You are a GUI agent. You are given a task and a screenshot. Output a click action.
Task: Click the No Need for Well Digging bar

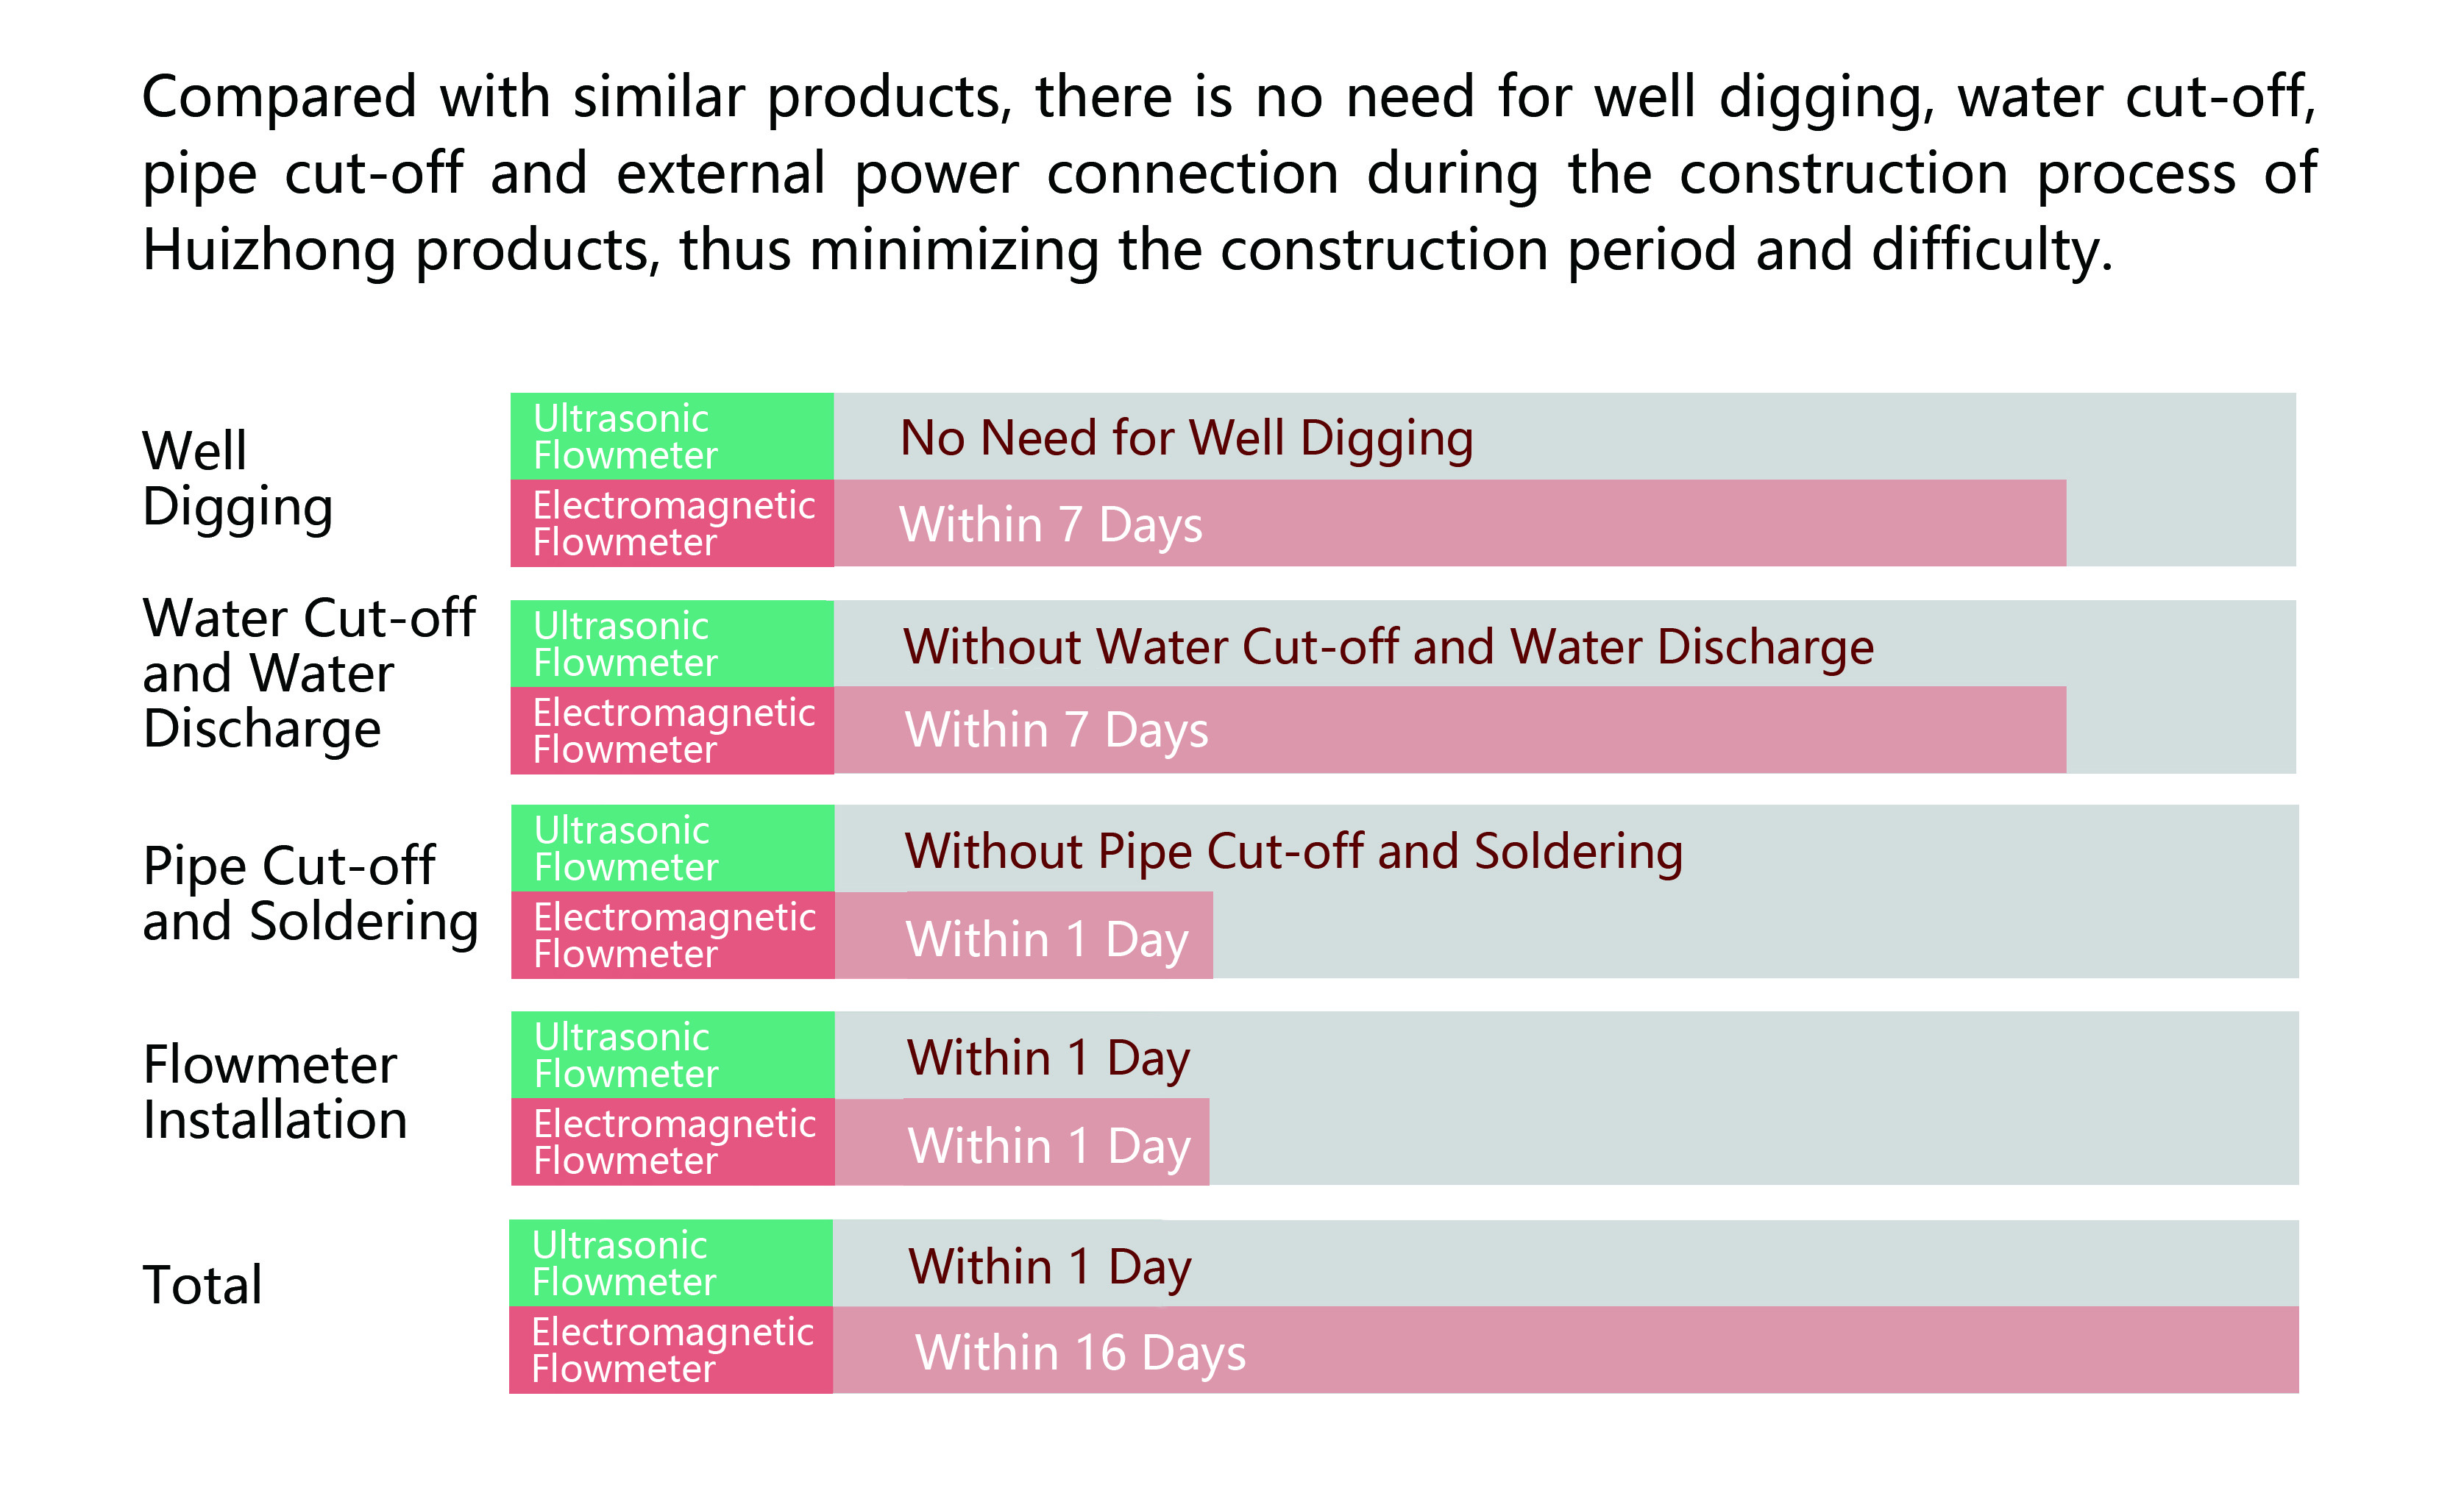pos(1565,436)
